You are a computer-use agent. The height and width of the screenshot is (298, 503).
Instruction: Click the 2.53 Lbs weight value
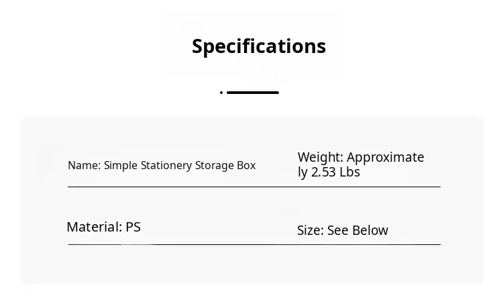(x=335, y=172)
